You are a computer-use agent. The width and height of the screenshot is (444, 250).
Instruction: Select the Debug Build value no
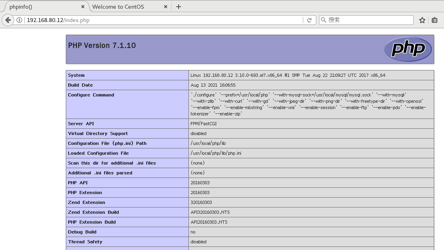[193, 232]
